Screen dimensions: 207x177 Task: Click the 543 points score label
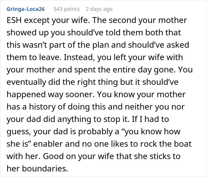[67, 9]
